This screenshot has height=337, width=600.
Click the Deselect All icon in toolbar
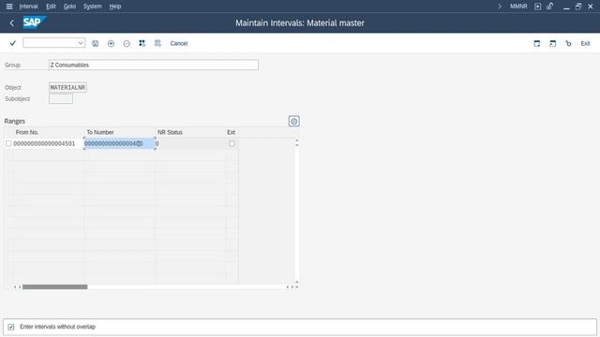point(157,43)
